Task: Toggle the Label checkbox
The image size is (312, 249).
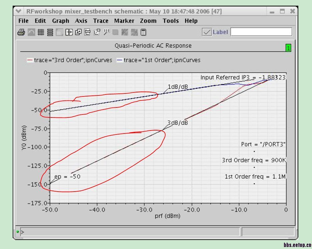Action: pos(207,32)
